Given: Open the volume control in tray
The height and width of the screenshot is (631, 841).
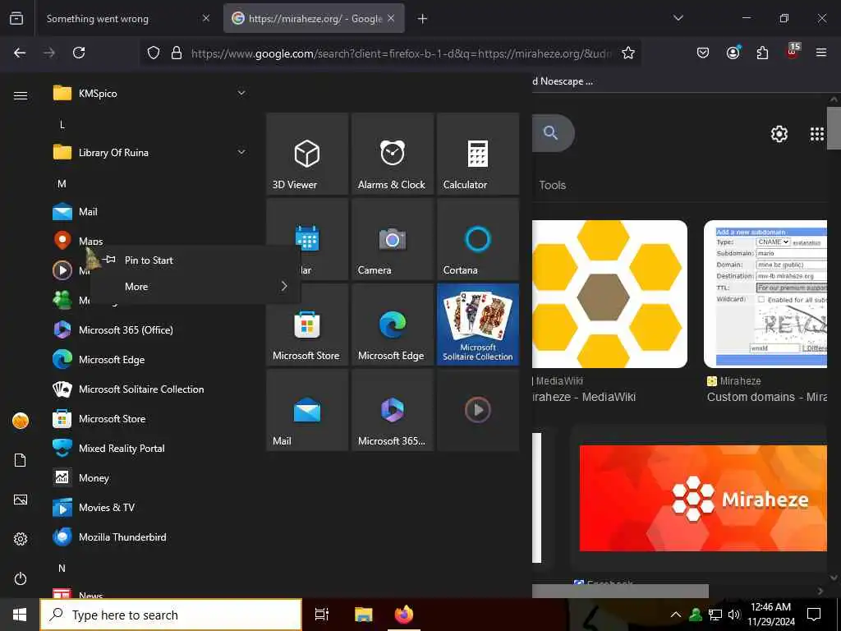Looking at the screenshot, I should [733, 615].
